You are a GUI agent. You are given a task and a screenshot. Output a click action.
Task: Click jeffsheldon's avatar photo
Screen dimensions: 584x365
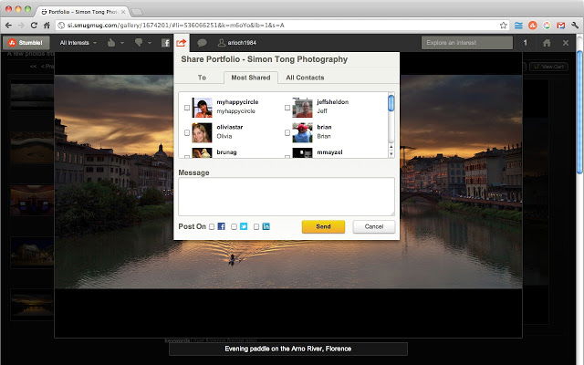[302, 108]
